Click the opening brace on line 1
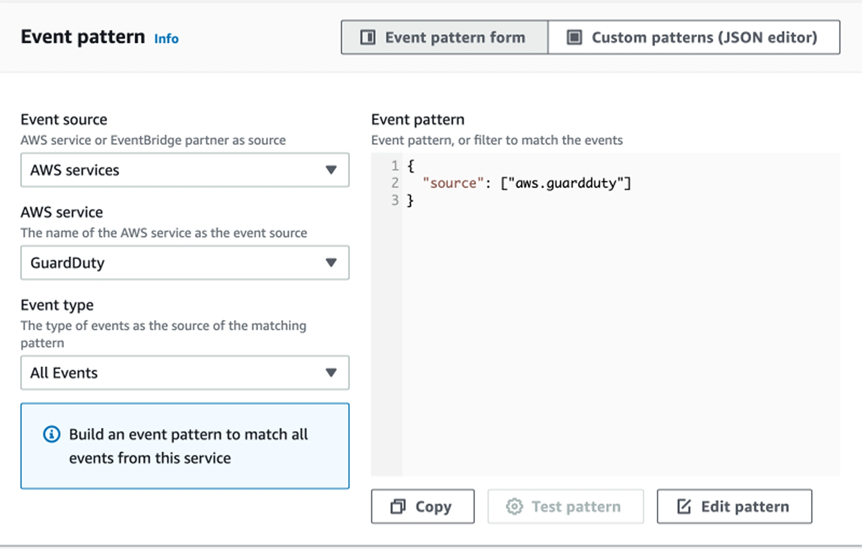The width and height of the screenshot is (862, 549). coord(411,166)
